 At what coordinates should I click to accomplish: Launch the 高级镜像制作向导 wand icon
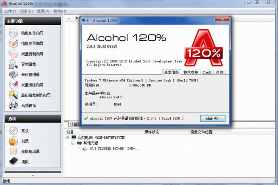(14, 95)
